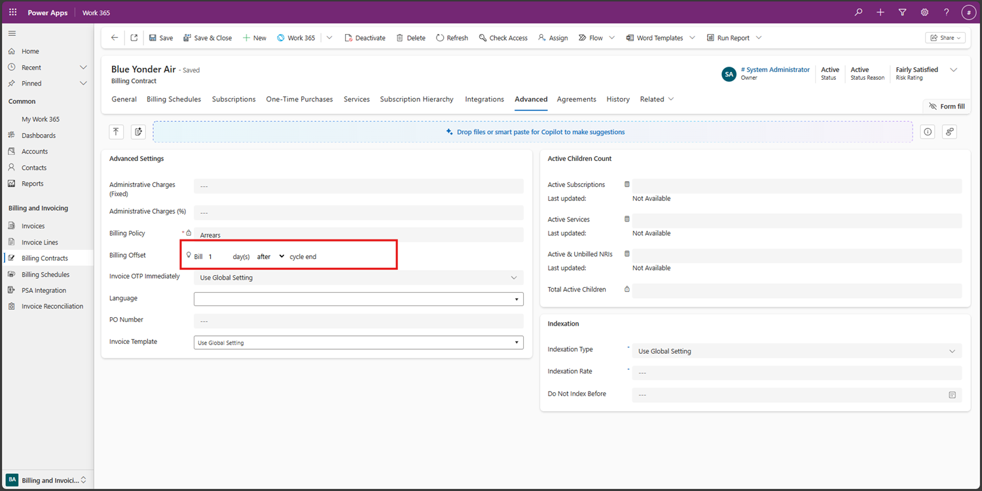The image size is (982, 491).
Task: Switch to the History tab
Action: (618, 99)
